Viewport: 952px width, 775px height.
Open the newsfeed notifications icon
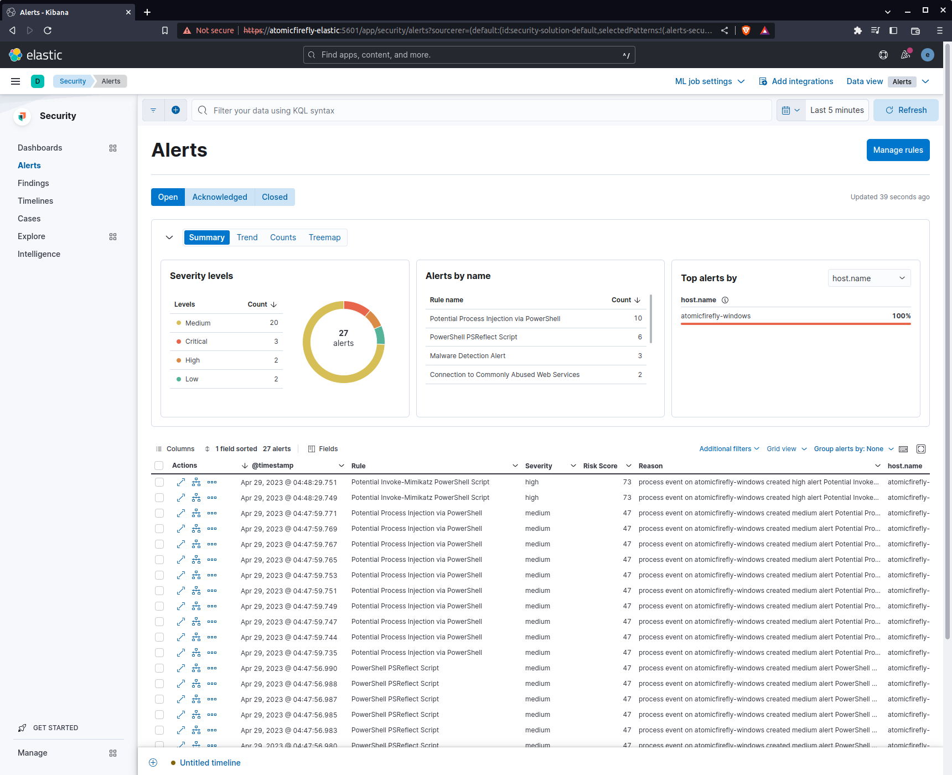pos(906,55)
